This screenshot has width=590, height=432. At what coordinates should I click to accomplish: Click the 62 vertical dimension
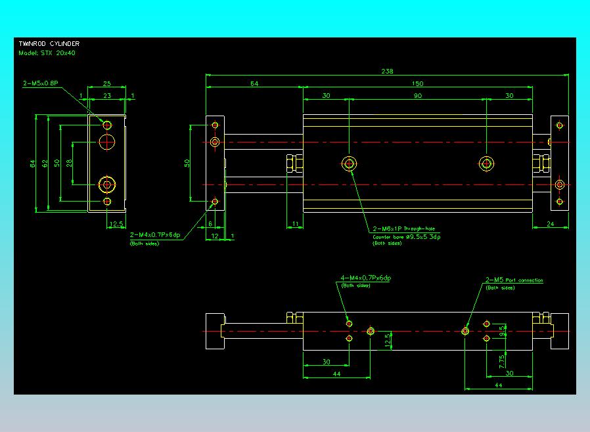(x=45, y=163)
